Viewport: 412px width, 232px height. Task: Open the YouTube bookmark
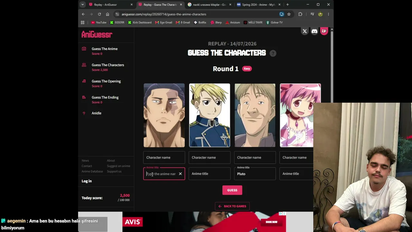(x=99, y=23)
